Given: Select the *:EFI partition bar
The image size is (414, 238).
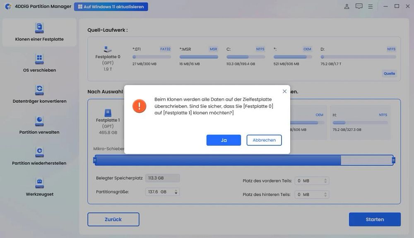Looking at the screenshot, I should click(x=152, y=57).
